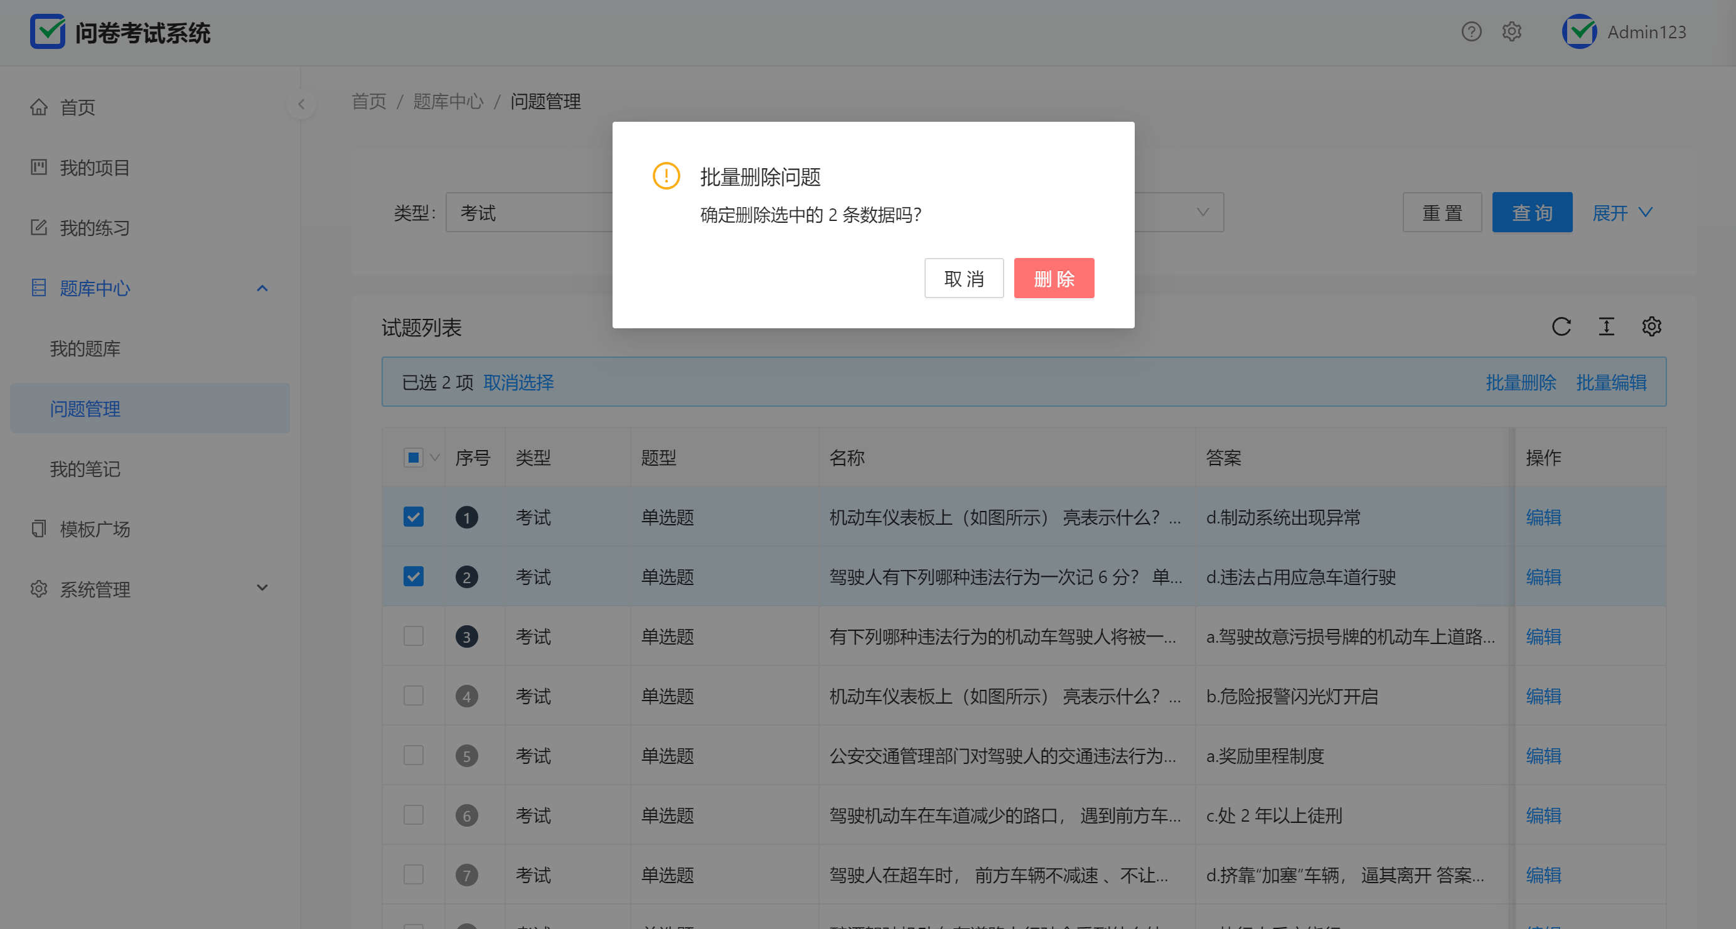Click answer c.处 2 年以上徒刑
The width and height of the screenshot is (1736, 929).
[x=1273, y=816]
